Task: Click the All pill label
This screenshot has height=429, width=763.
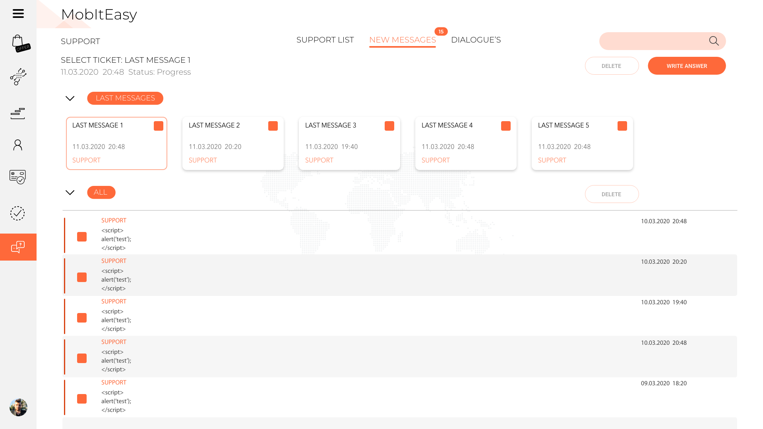Action: click(x=101, y=192)
